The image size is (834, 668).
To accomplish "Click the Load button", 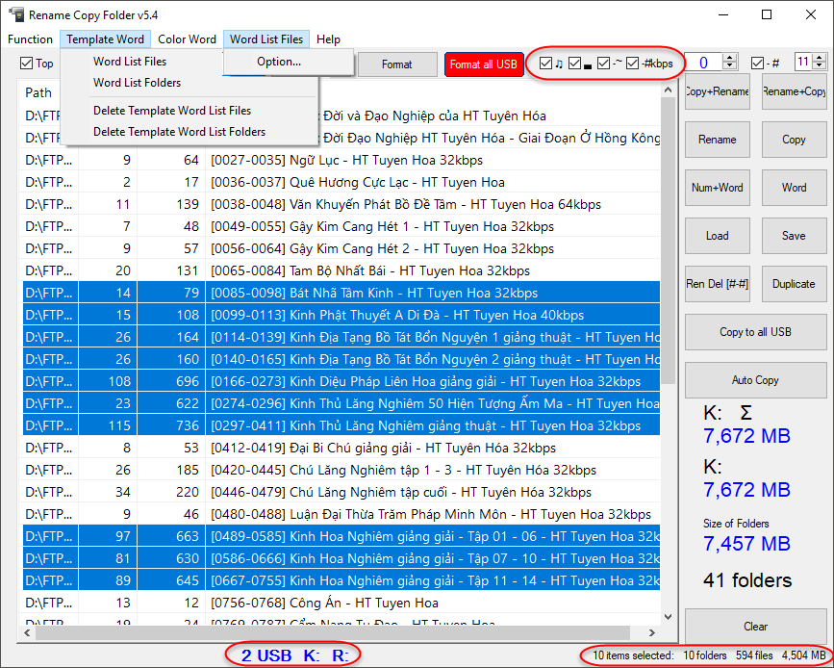I will pos(717,236).
